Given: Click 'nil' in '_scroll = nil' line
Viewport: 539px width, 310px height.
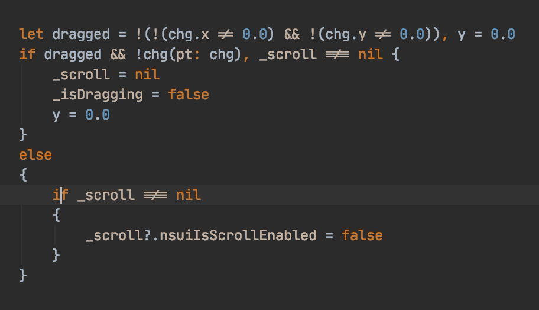Looking at the screenshot, I should (x=147, y=75).
